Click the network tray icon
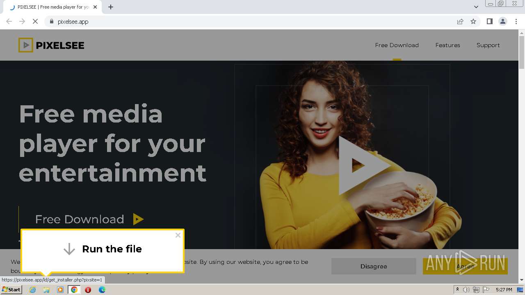Screen dimensions: 525x295 point(476,290)
